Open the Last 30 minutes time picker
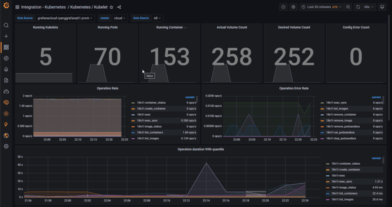The image size is (392, 207). tap(322, 7)
